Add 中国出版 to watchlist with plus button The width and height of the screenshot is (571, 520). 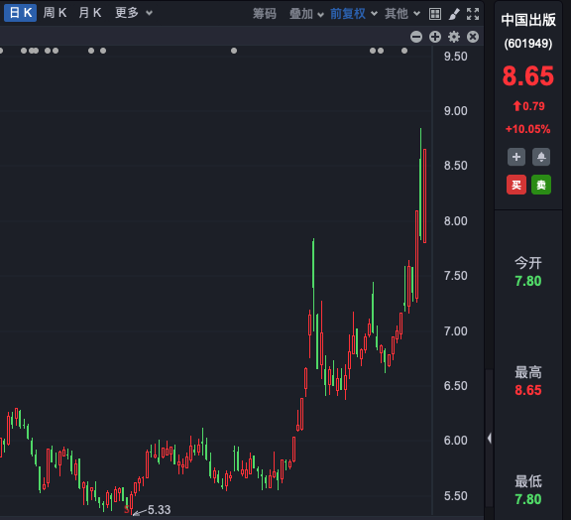[516, 157]
